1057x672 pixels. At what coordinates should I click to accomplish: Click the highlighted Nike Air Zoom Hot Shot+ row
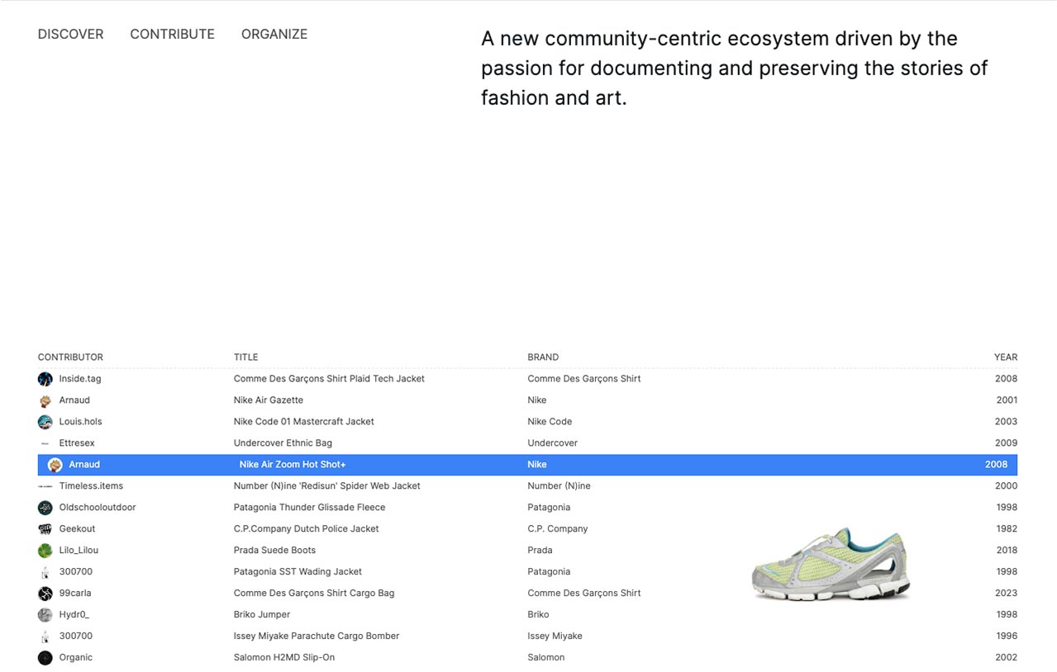click(293, 465)
